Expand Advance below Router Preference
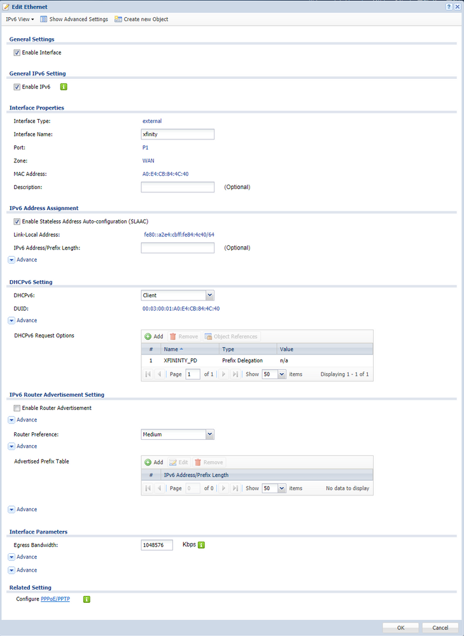 pyautogui.click(x=23, y=446)
